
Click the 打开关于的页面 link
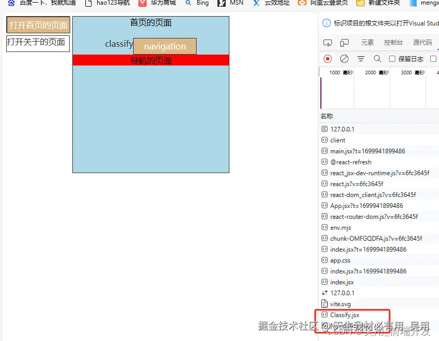[x=38, y=43]
